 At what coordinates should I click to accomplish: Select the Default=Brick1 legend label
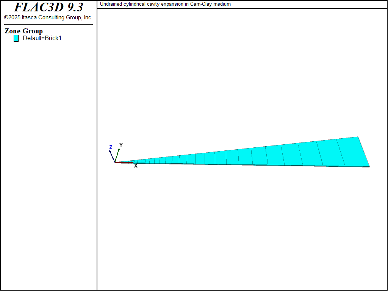point(42,38)
